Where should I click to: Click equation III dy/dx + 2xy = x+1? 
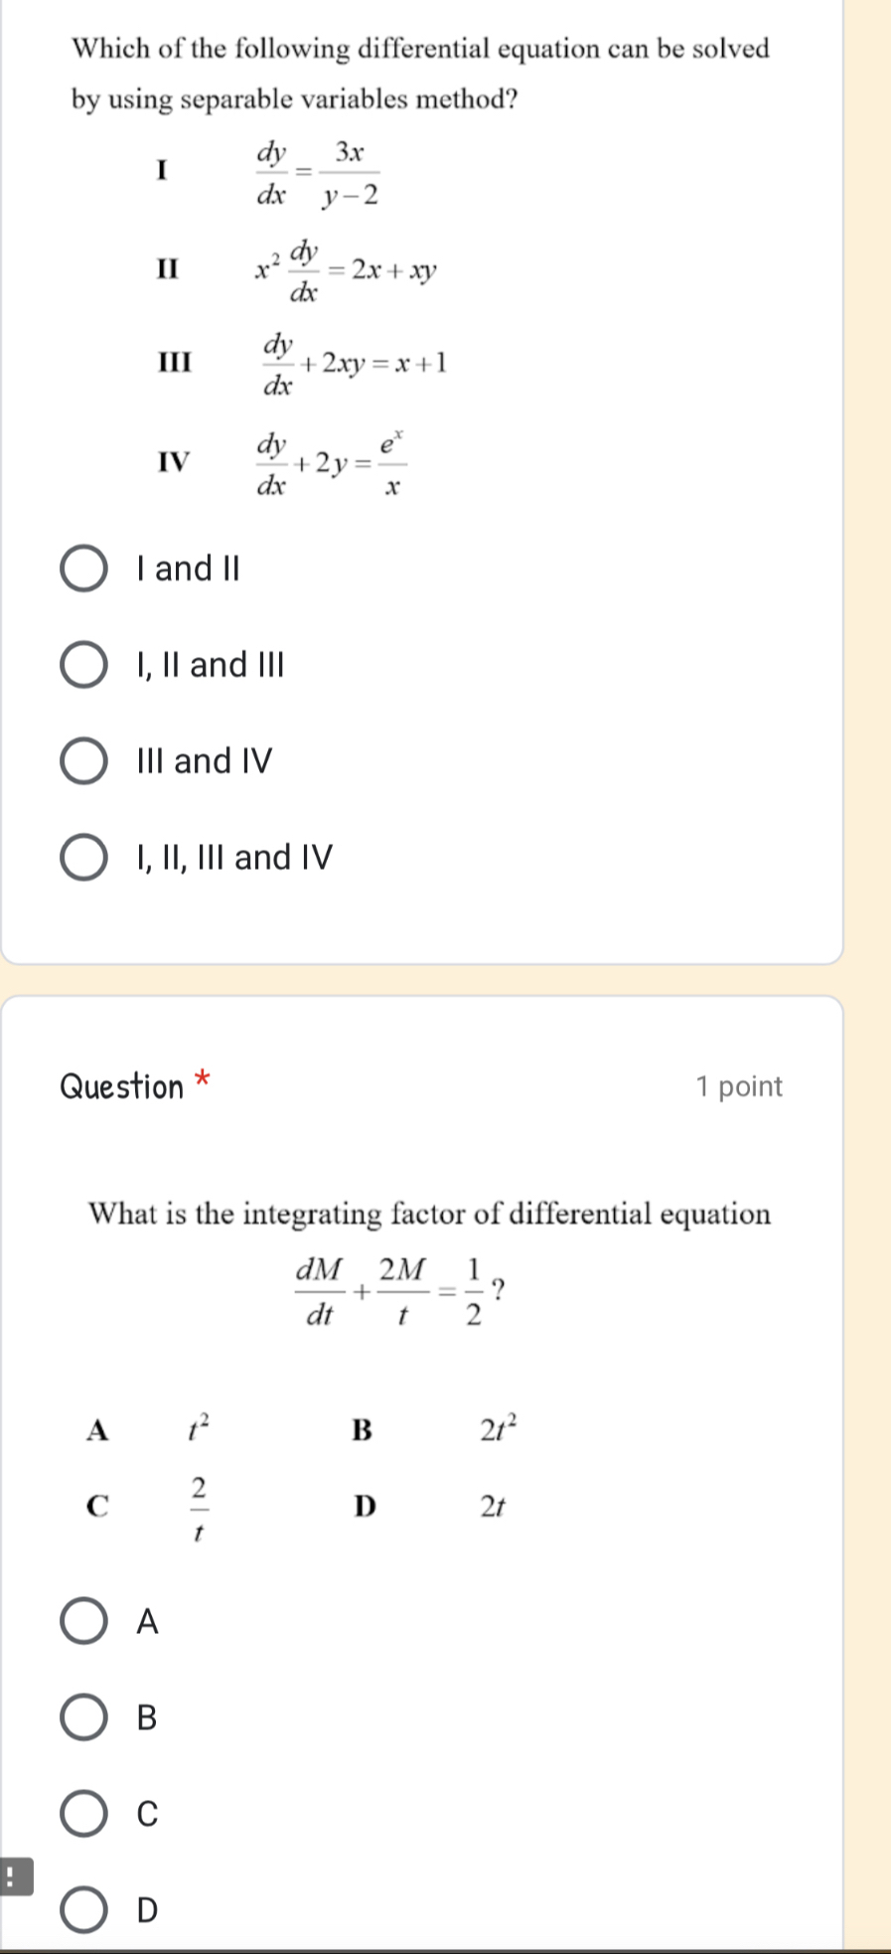coord(354,366)
